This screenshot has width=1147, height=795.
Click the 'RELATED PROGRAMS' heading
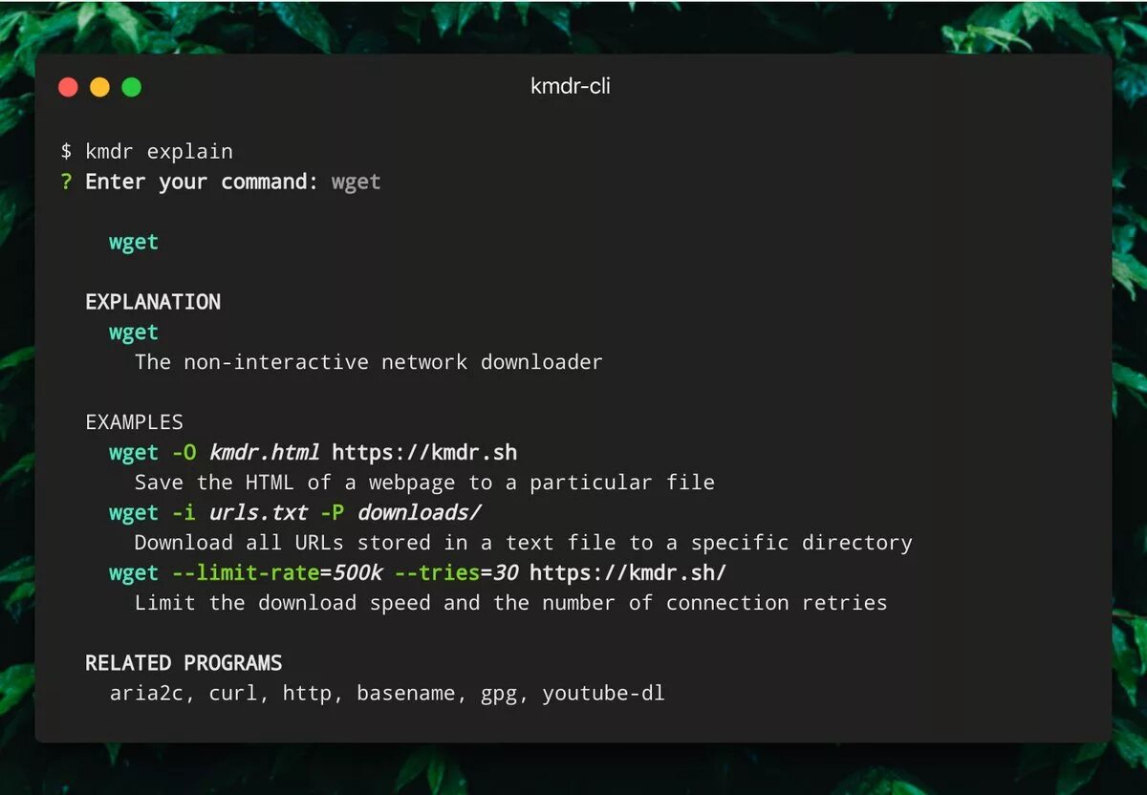(x=184, y=663)
